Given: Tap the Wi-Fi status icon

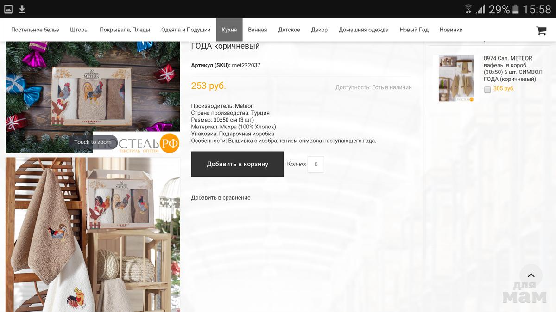Looking at the screenshot, I should tap(468, 9).
